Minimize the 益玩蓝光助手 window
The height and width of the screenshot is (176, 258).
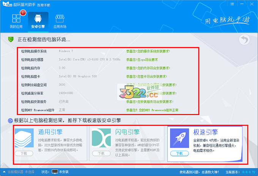coord(242,4)
